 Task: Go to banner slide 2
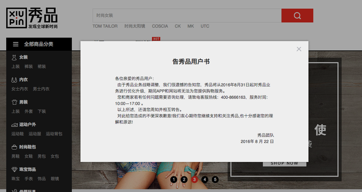pyautogui.click(x=184, y=180)
